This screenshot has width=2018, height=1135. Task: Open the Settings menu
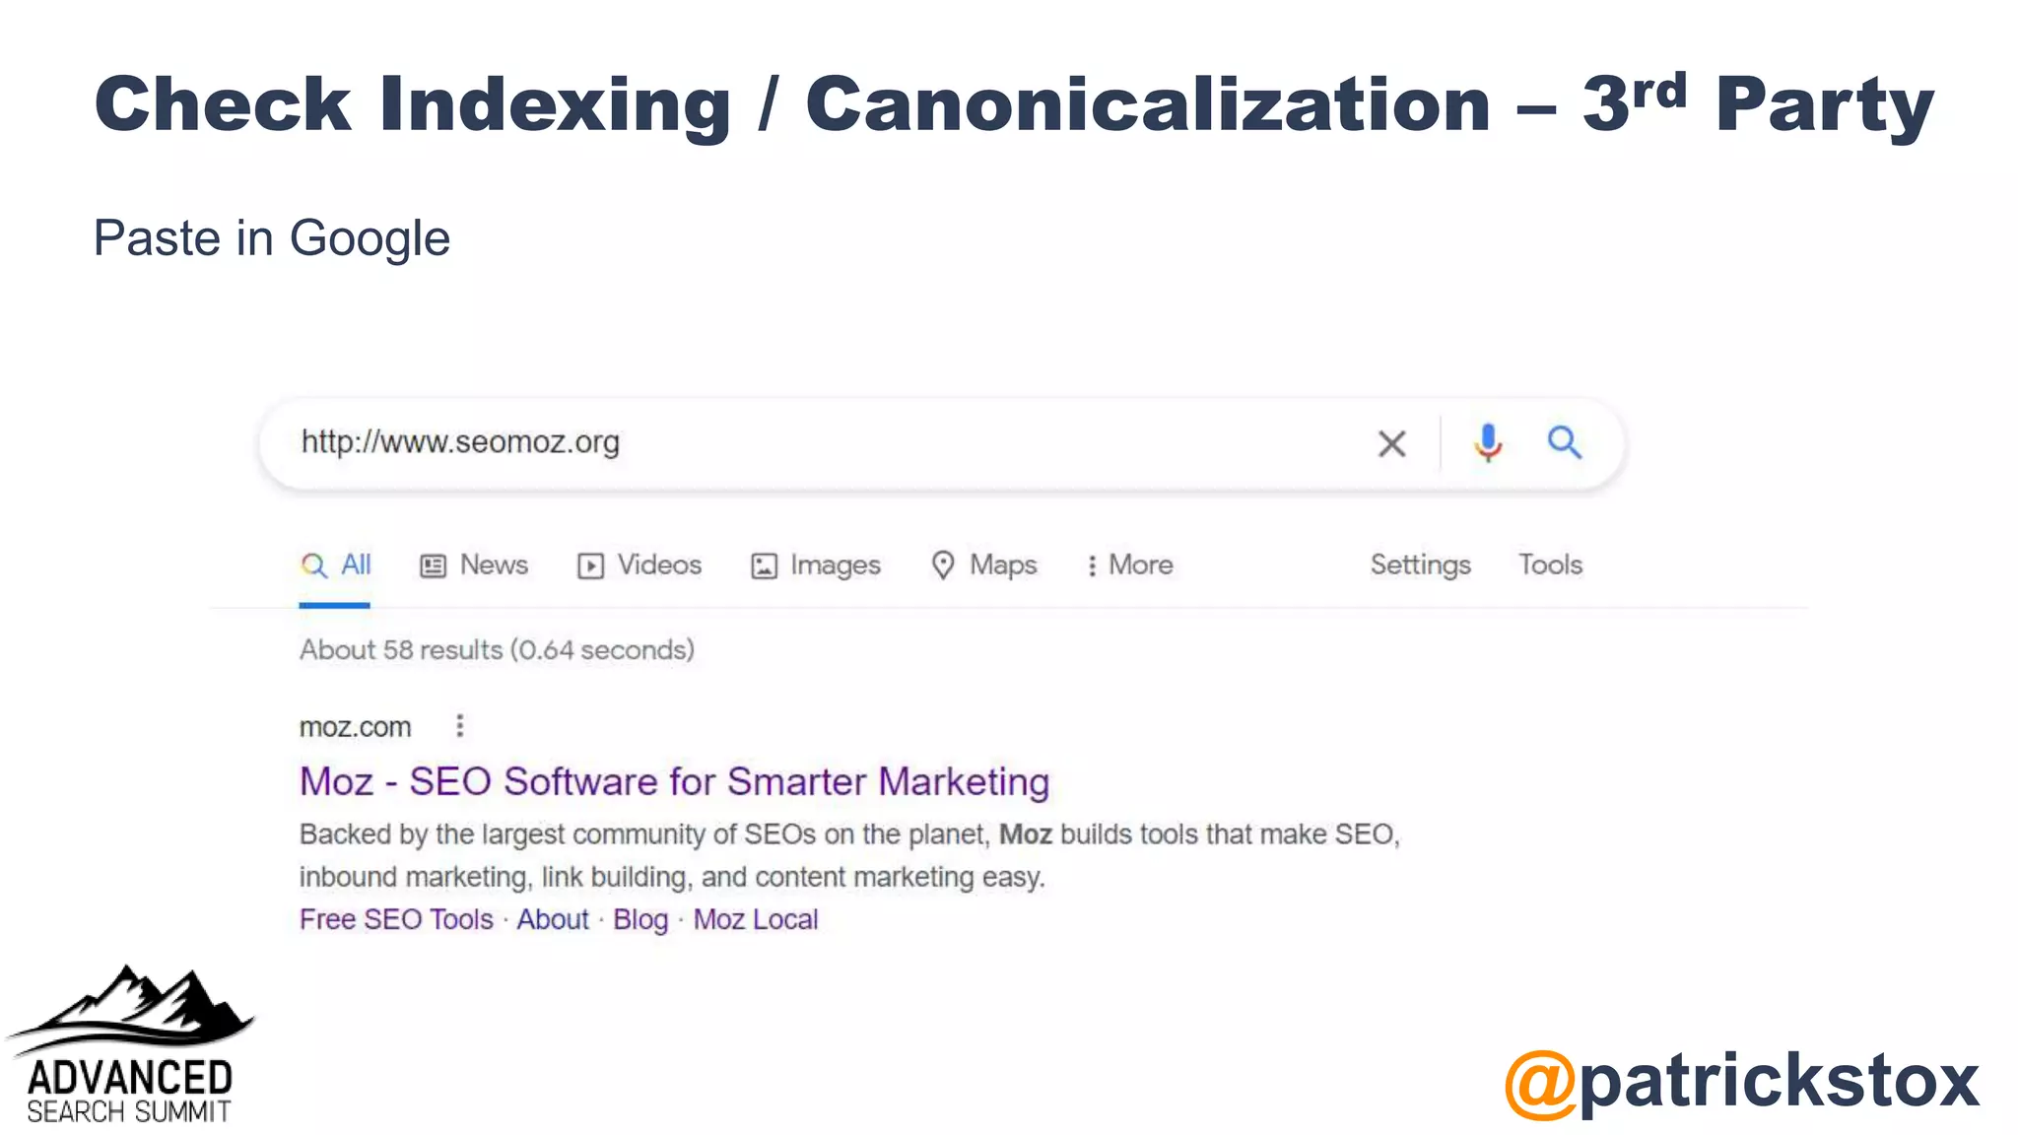(x=1420, y=566)
